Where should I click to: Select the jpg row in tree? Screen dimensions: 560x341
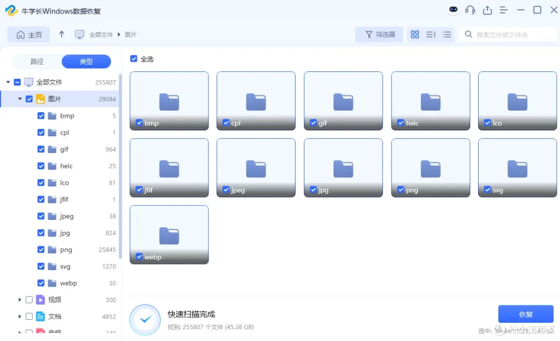60,233
